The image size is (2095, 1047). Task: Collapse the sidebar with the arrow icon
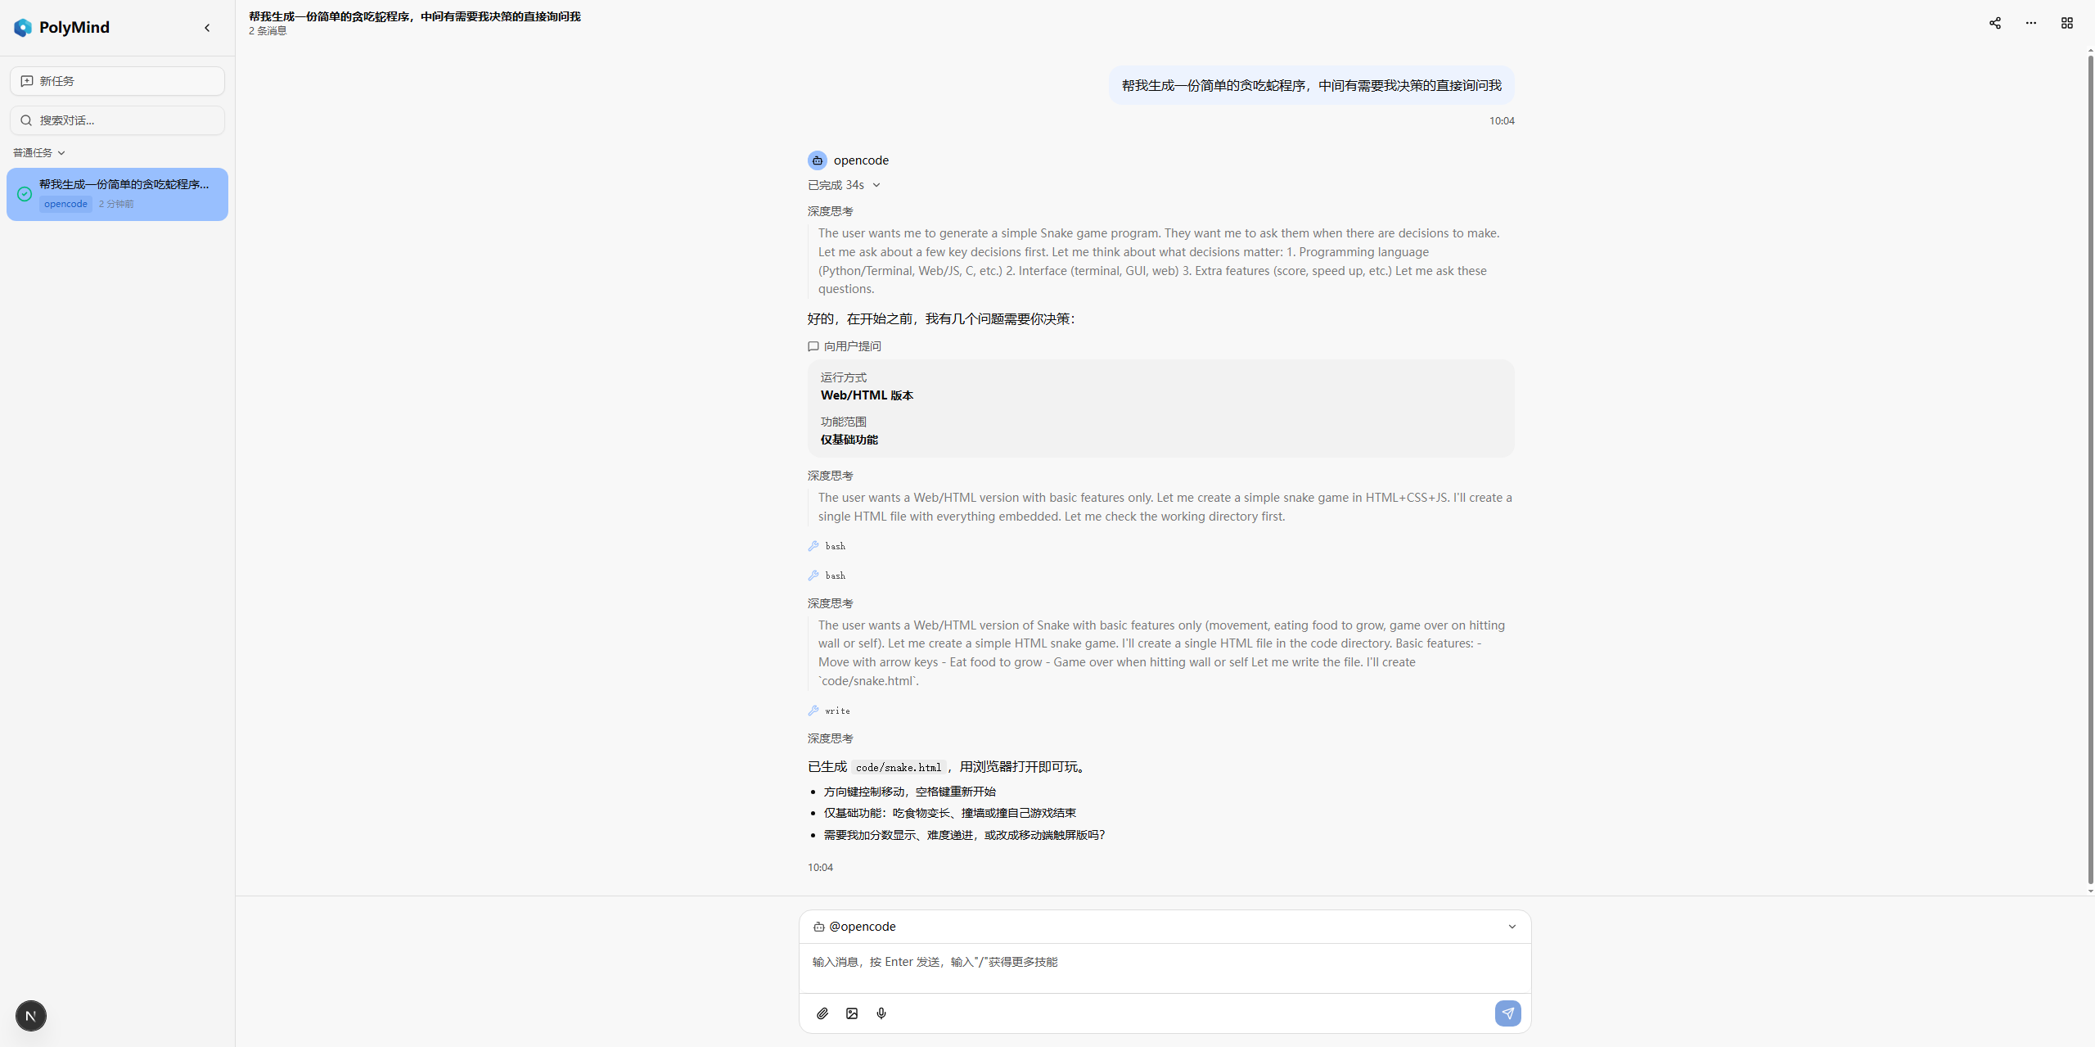207,28
